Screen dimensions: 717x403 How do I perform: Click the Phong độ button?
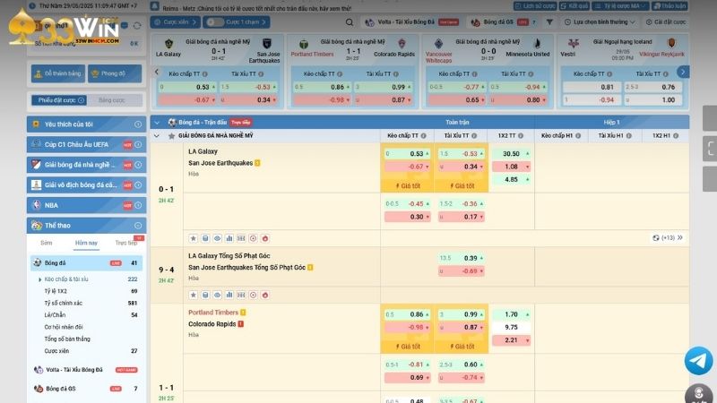[x=115, y=73]
